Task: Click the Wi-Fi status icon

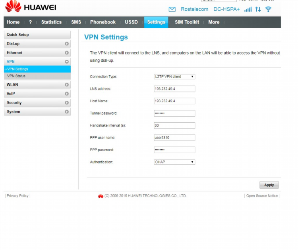Action: [268, 9]
